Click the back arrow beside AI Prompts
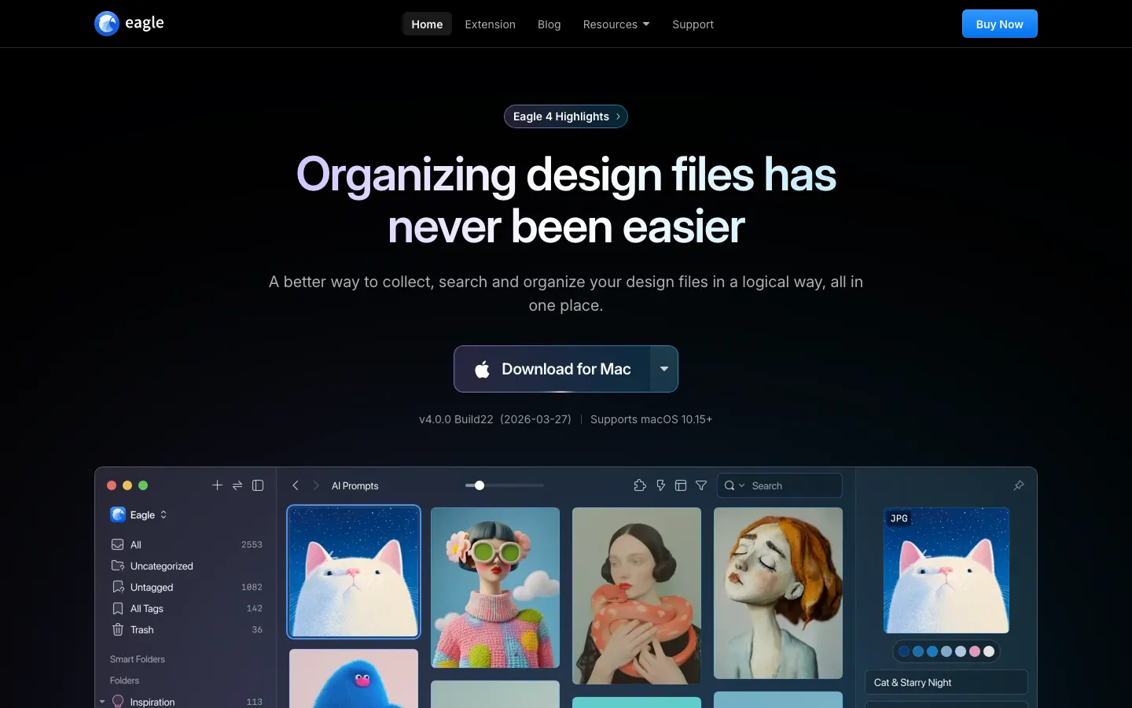The image size is (1132, 708). click(x=296, y=485)
